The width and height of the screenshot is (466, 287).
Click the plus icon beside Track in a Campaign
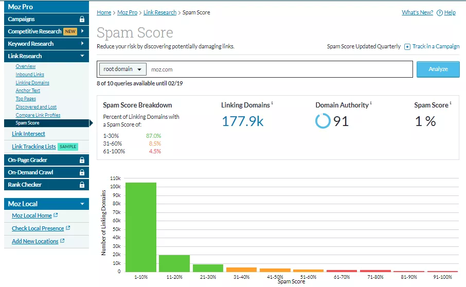pos(407,47)
